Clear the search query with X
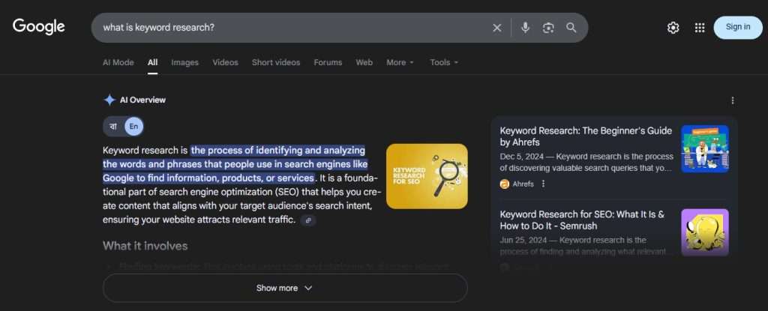Viewport: 768px width, 311px height. (x=496, y=28)
